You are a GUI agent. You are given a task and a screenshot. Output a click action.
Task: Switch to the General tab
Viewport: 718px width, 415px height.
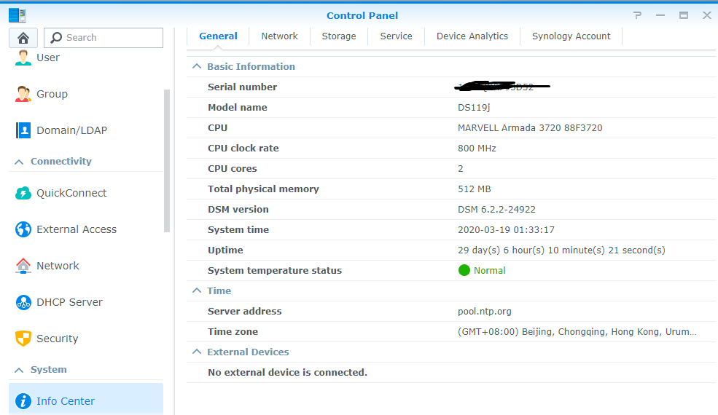pos(218,36)
